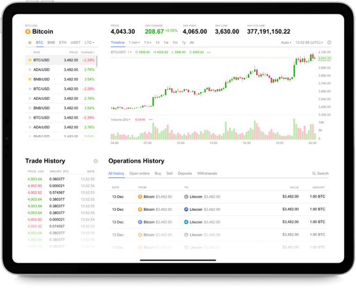The height and width of the screenshot is (290, 356).
Task: Click Bitcoin coin icon in first operations row
Action: (140, 196)
